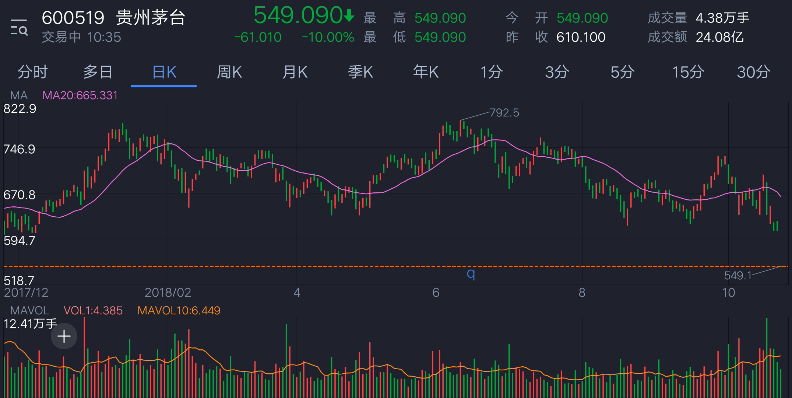The height and width of the screenshot is (398, 792).
Task: Select the 3分 interval tab
Action: coord(557,72)
